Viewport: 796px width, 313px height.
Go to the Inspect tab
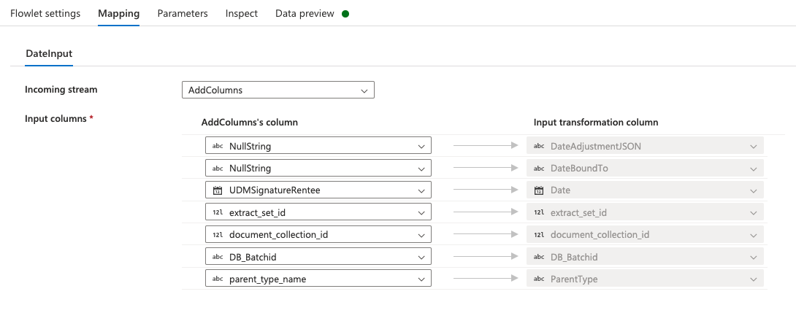(x=242, y=14)
